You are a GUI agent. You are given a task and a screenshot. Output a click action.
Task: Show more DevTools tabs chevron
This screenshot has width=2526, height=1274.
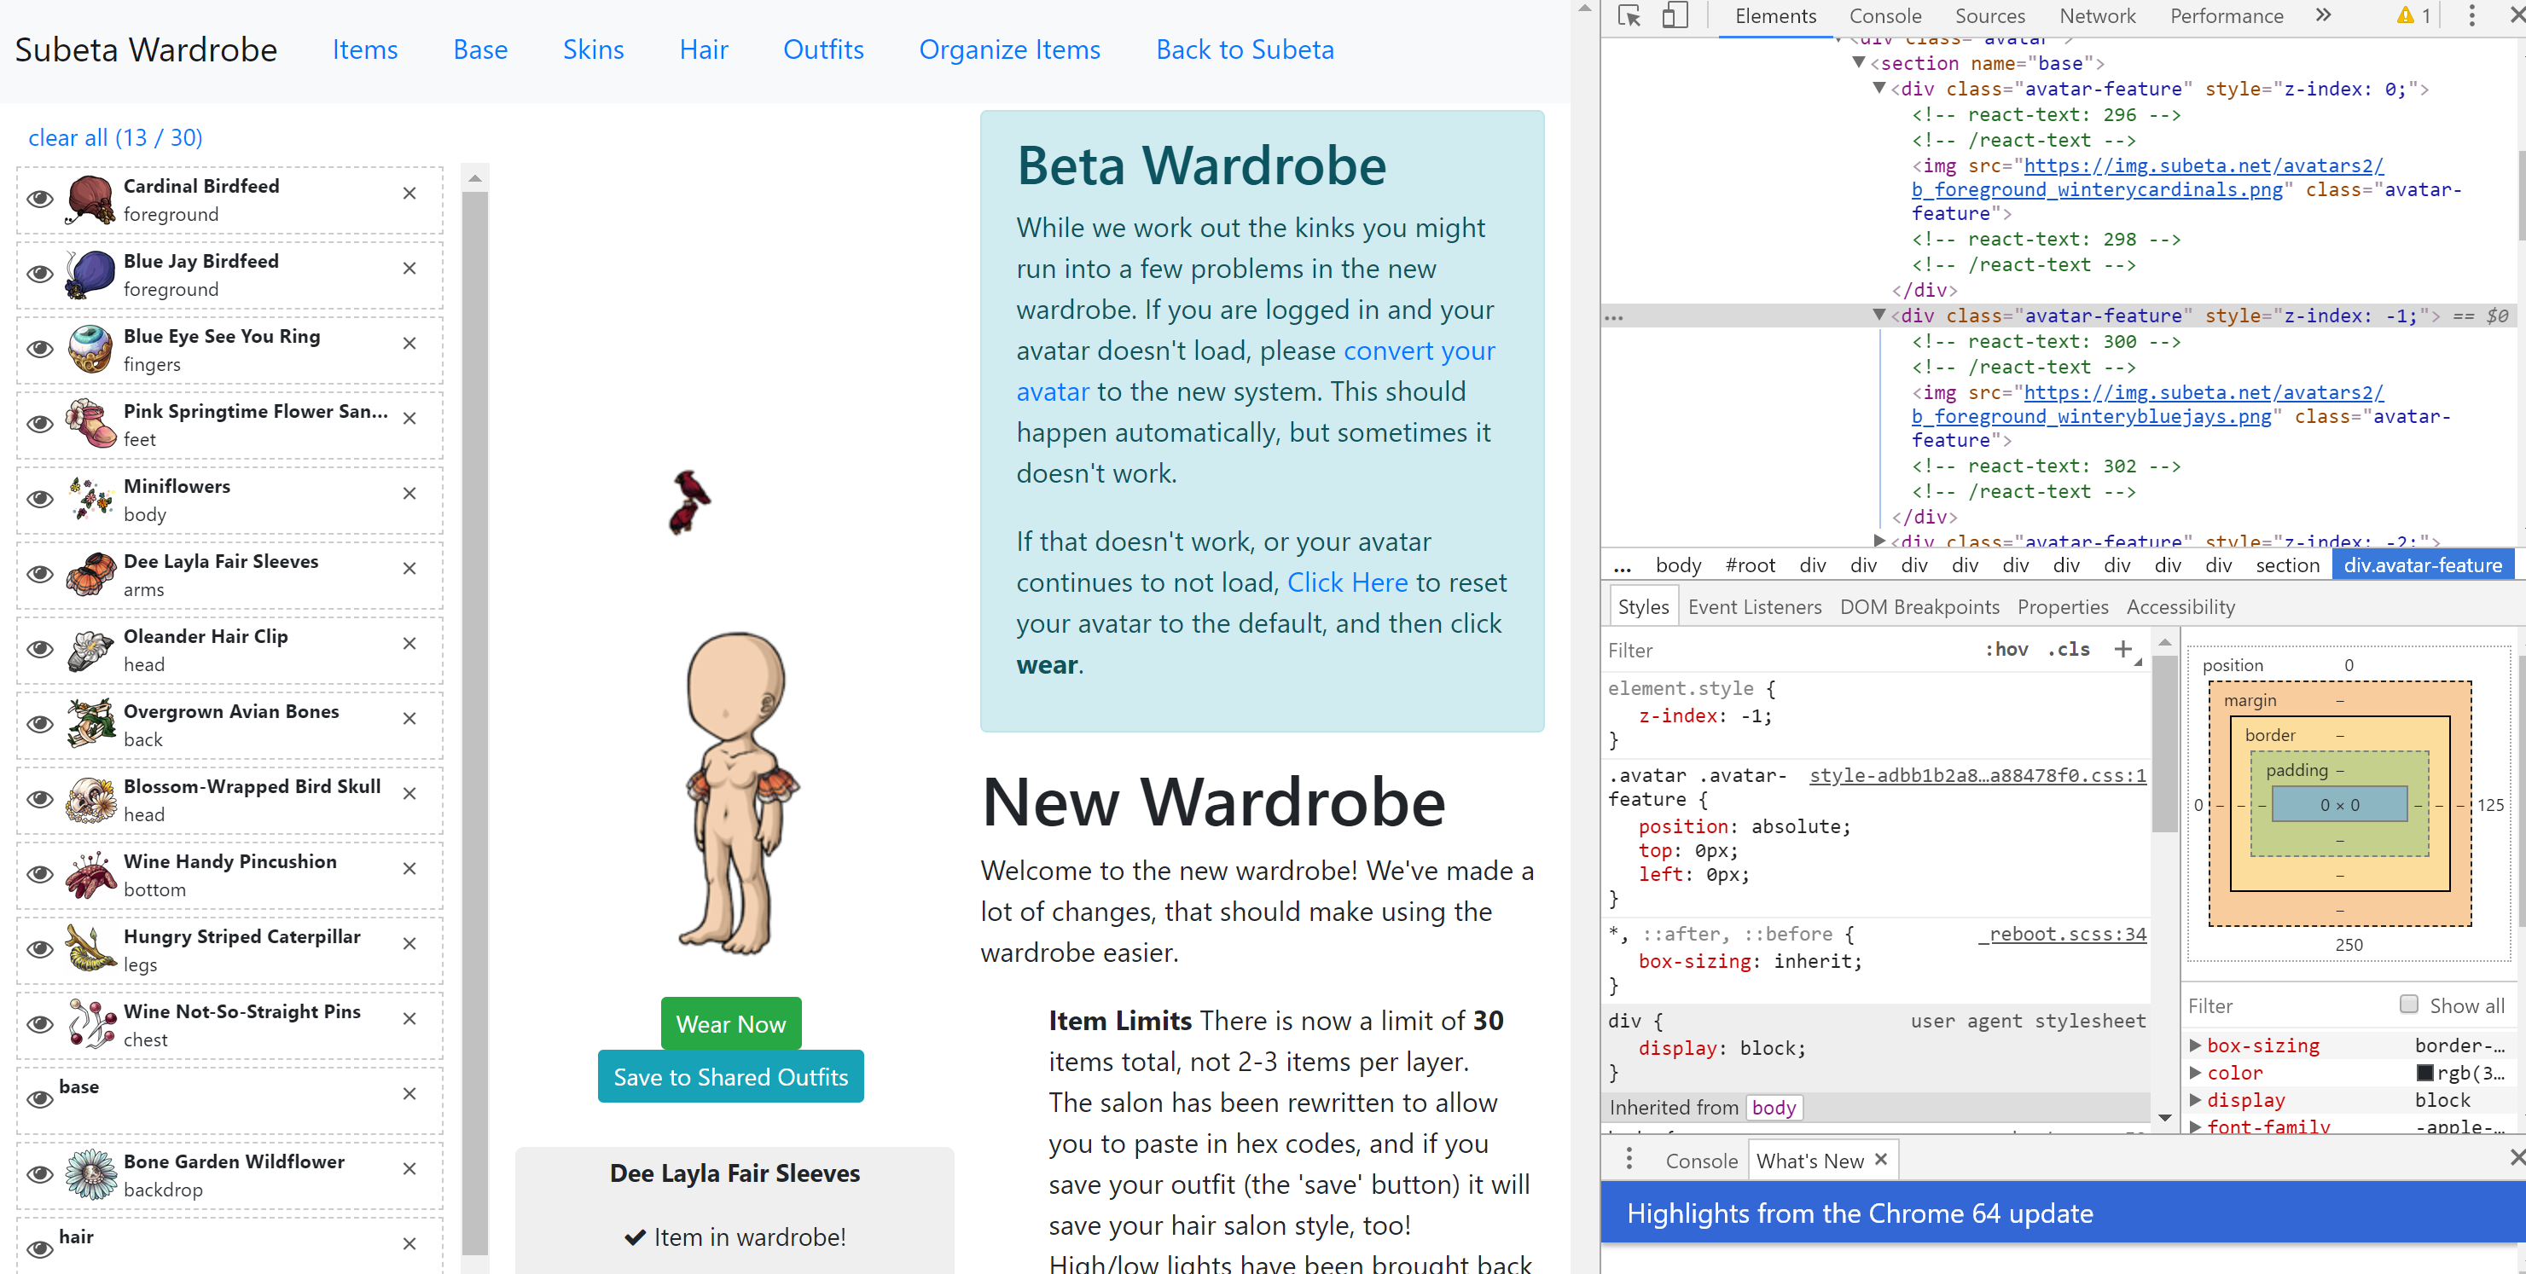2322,15
